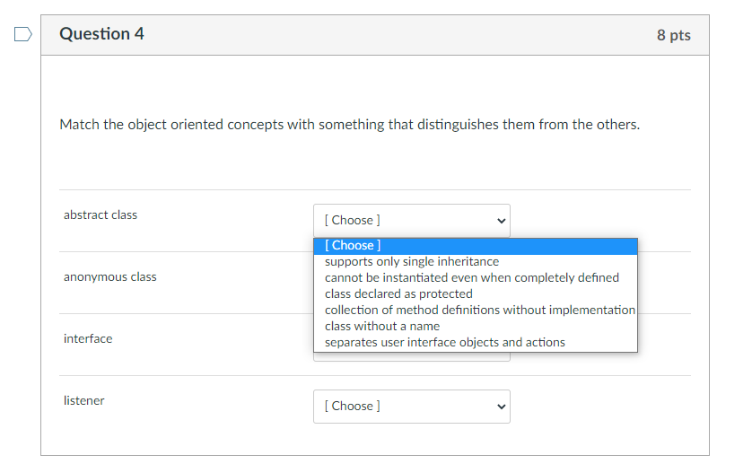Click the "abstract class" row label
752x464 pixels.
(x=101, y=214)
